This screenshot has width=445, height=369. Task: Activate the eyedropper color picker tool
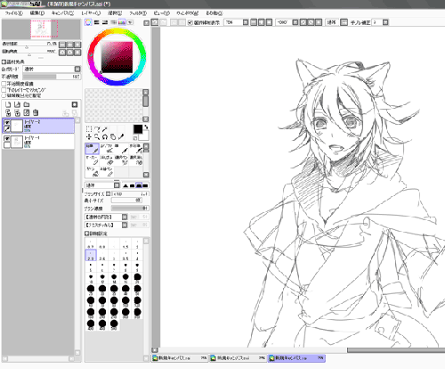pyautogui.click(x=121, y=136)
